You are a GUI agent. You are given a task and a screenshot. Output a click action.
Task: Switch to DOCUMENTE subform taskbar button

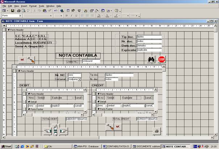pos(146,146)
